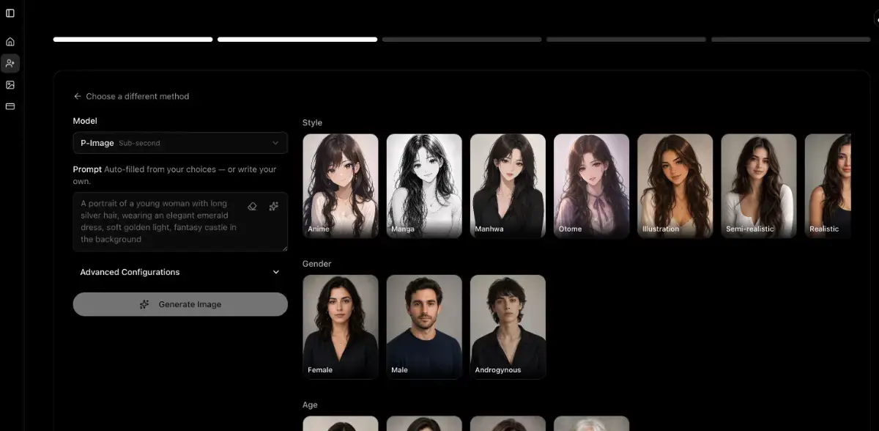
Task: Click the text 'Auto-filled from your choices — or write your own.'
Action: [176, 175]
